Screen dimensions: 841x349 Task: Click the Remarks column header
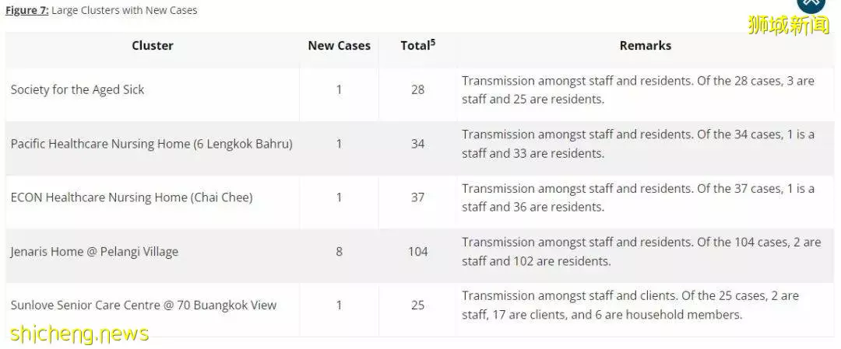646,46
